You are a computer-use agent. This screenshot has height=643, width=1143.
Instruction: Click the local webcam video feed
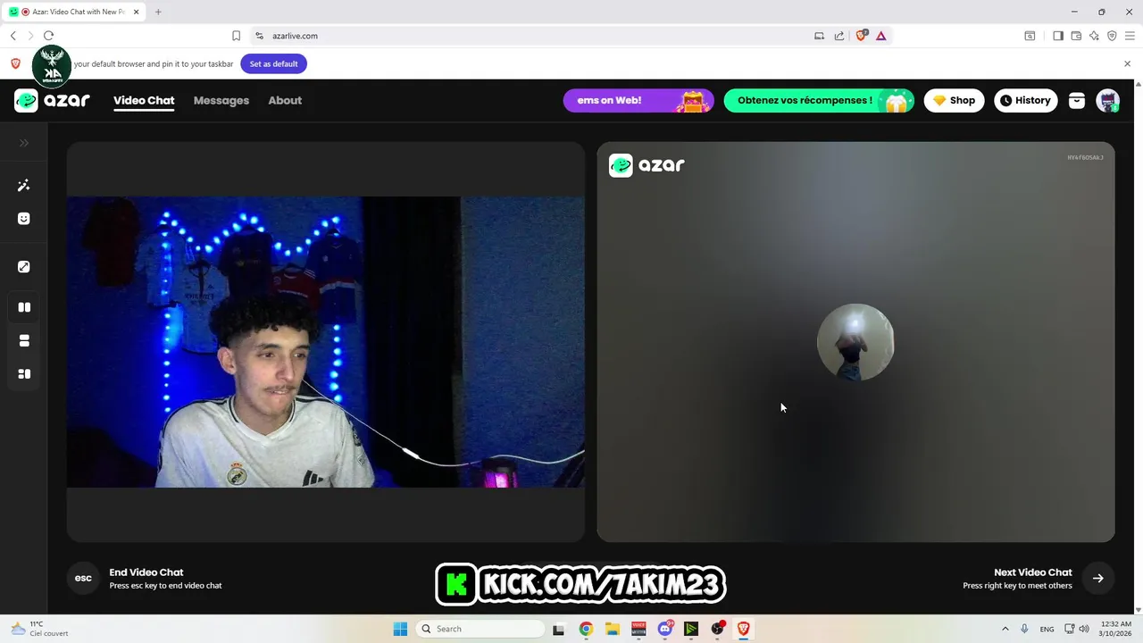click(326, 342)
